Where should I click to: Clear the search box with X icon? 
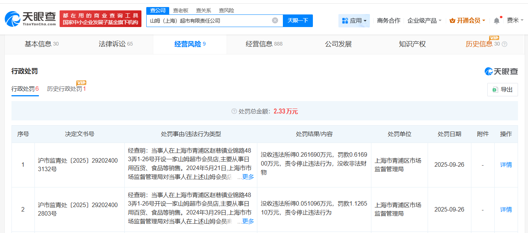(x=275, y=20)
